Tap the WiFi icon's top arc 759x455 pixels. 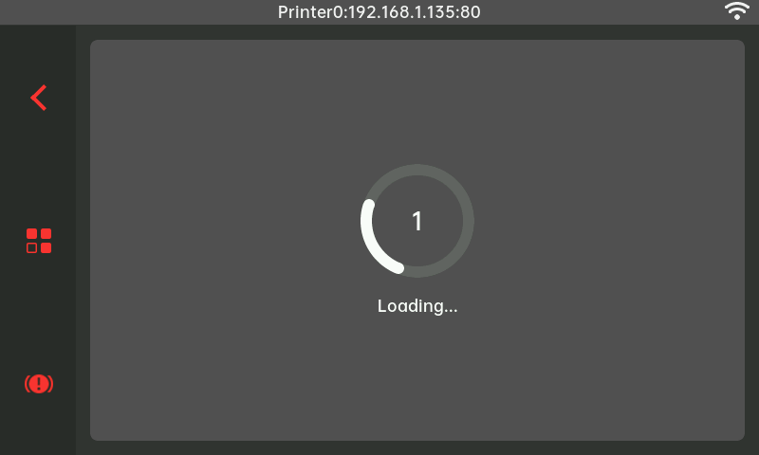pyautogui.click(x=737, y=5)
